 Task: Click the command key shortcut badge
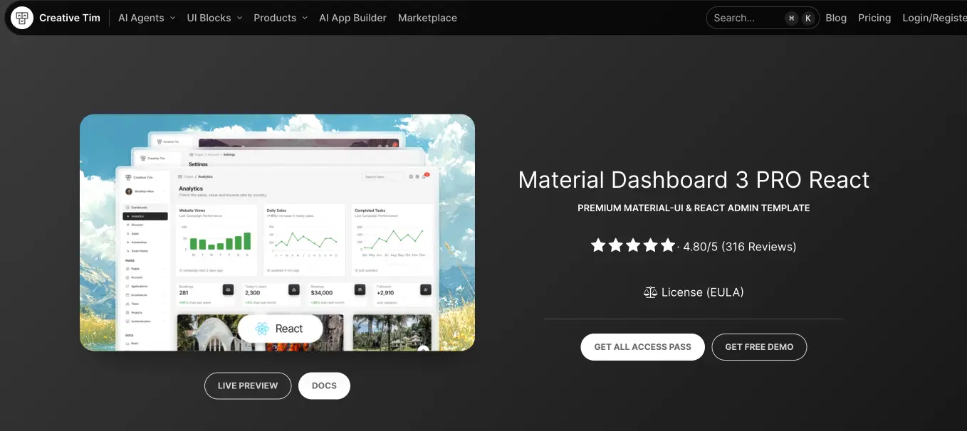coord(791,18)
